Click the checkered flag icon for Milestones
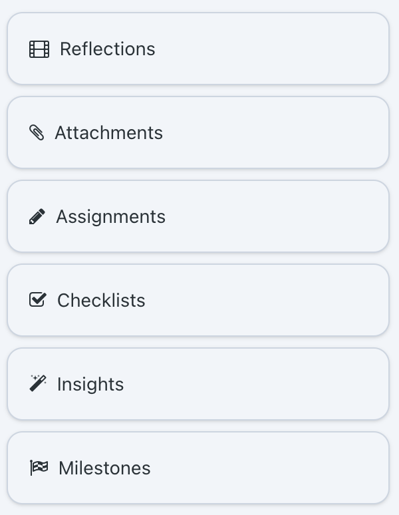Viewport: 399px width, 515px height. click(x=39, y=468)
